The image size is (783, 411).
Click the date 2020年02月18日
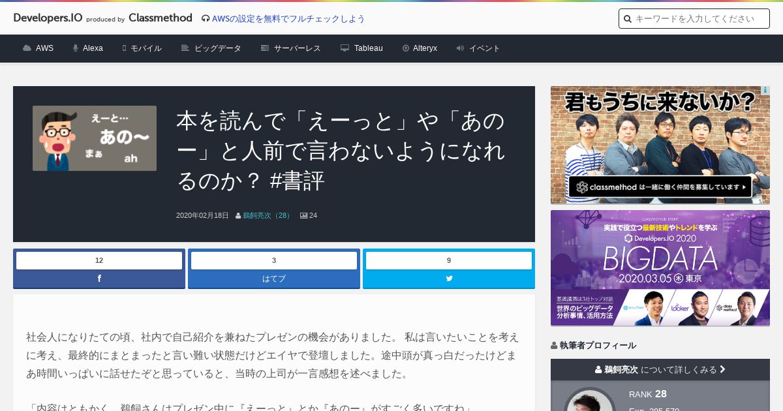pyautogui.click(x=202, y=215)
